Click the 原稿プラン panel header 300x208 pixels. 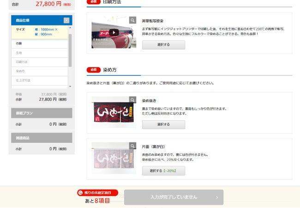42,113
